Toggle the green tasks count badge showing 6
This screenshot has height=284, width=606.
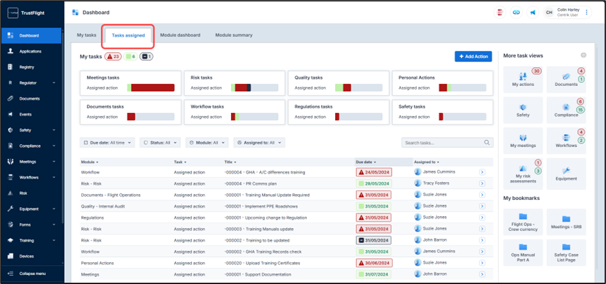(x=130, y=56)
